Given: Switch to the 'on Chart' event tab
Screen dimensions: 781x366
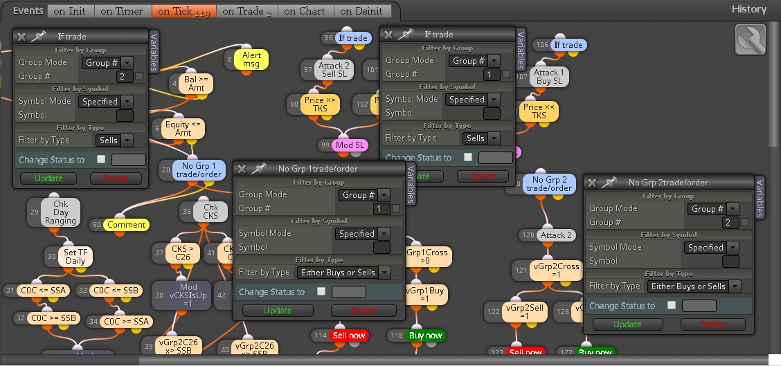Looking at the screenshot, I should click(x=305, y=11).
